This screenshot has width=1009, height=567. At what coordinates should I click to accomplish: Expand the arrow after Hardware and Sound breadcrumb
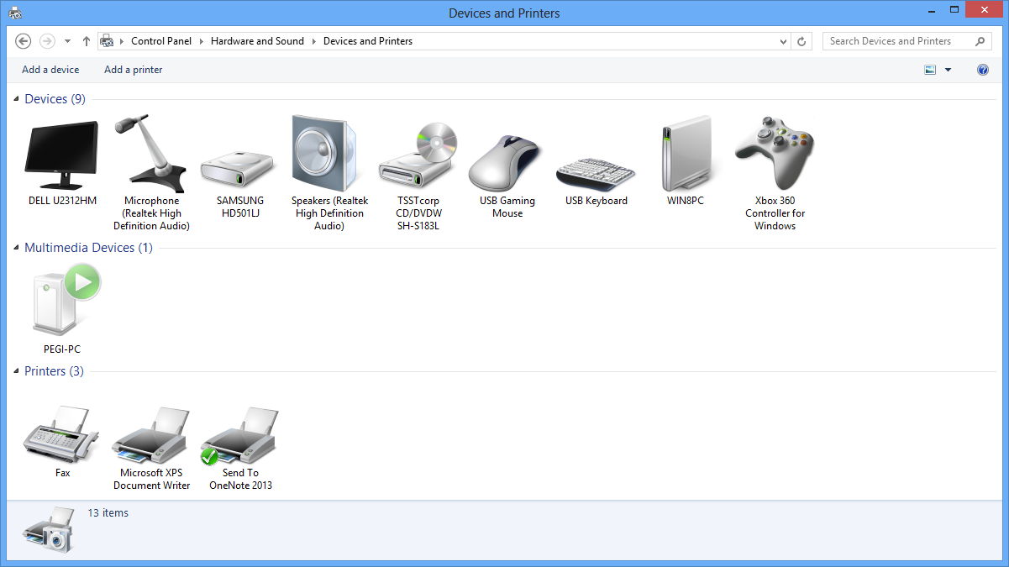coord(314,41)
